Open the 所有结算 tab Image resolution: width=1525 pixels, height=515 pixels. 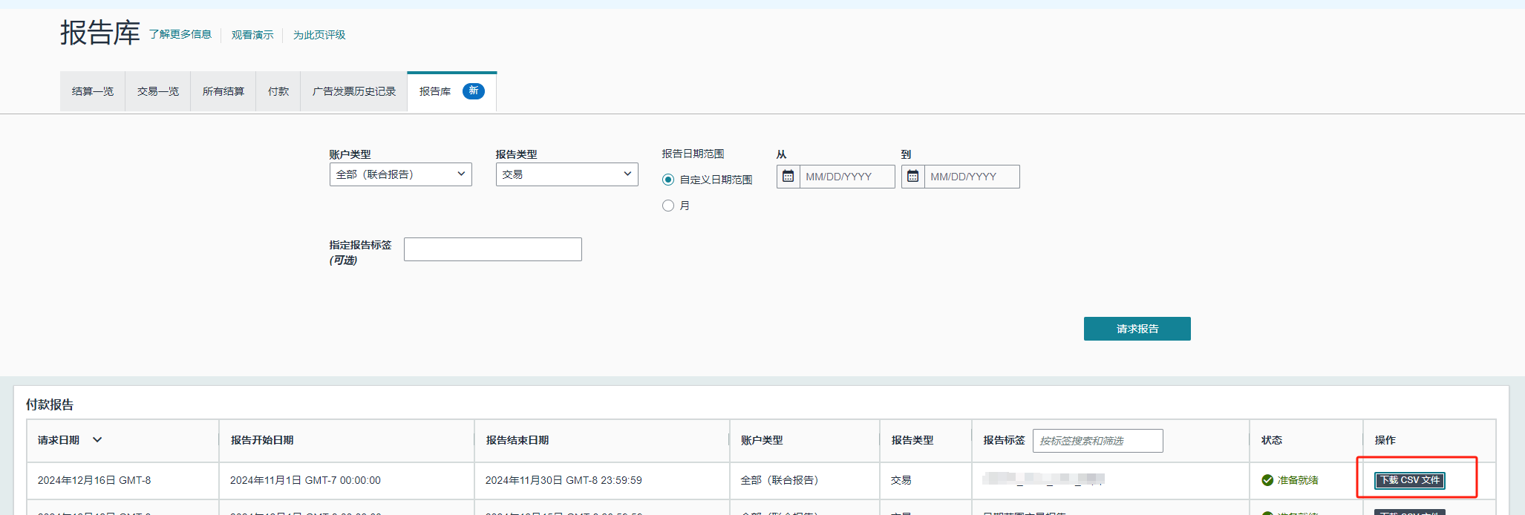[x=223, y=91]
